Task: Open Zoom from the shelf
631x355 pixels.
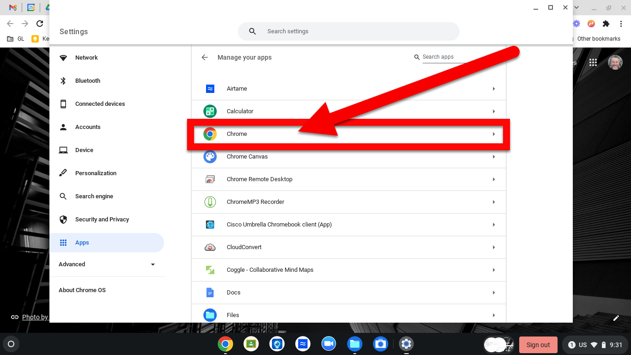Action: pyautogui.click(x=329, y=344)
